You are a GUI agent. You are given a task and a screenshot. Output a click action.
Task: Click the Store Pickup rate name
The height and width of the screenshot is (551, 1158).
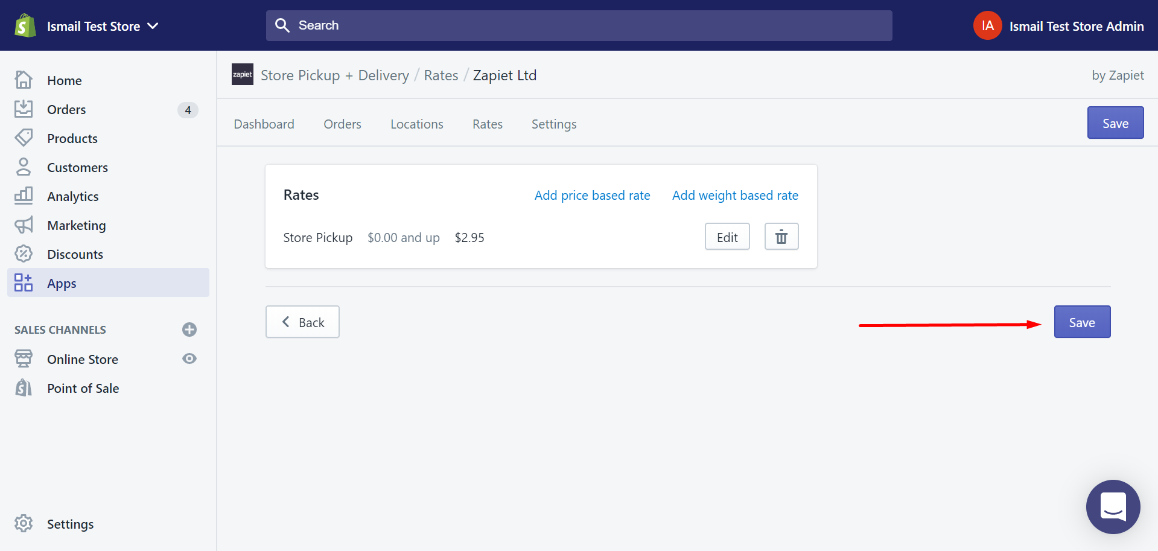coord(318,238)
